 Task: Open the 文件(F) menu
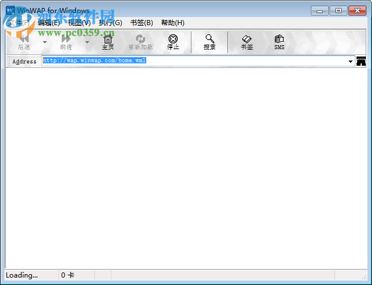18,23
